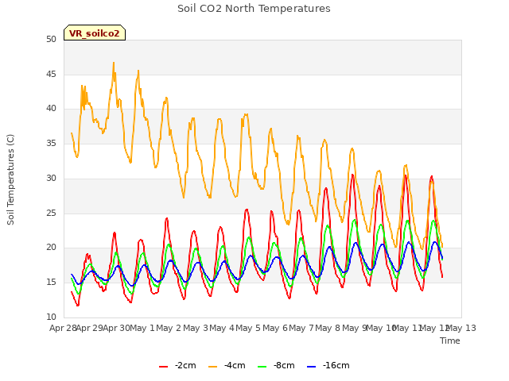
Task: Click the May 13 x-axis label
Action: (461, 328)
